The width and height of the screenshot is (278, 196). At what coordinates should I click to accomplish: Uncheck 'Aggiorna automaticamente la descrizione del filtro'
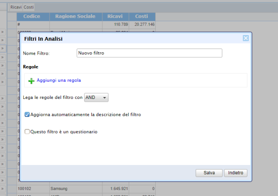pyautogui.click(x=27, y=114)
